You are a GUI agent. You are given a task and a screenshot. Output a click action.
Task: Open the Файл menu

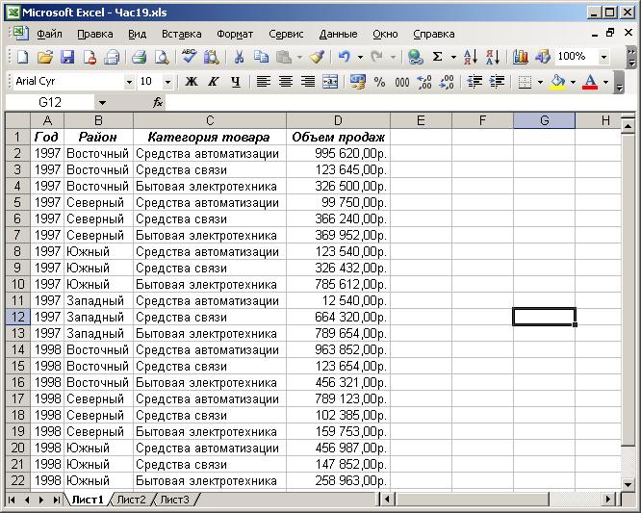point(49,34)
